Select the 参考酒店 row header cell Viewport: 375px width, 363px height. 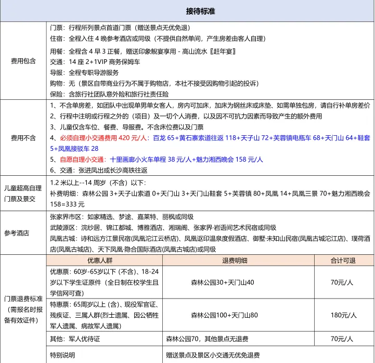tap(23, 232)
